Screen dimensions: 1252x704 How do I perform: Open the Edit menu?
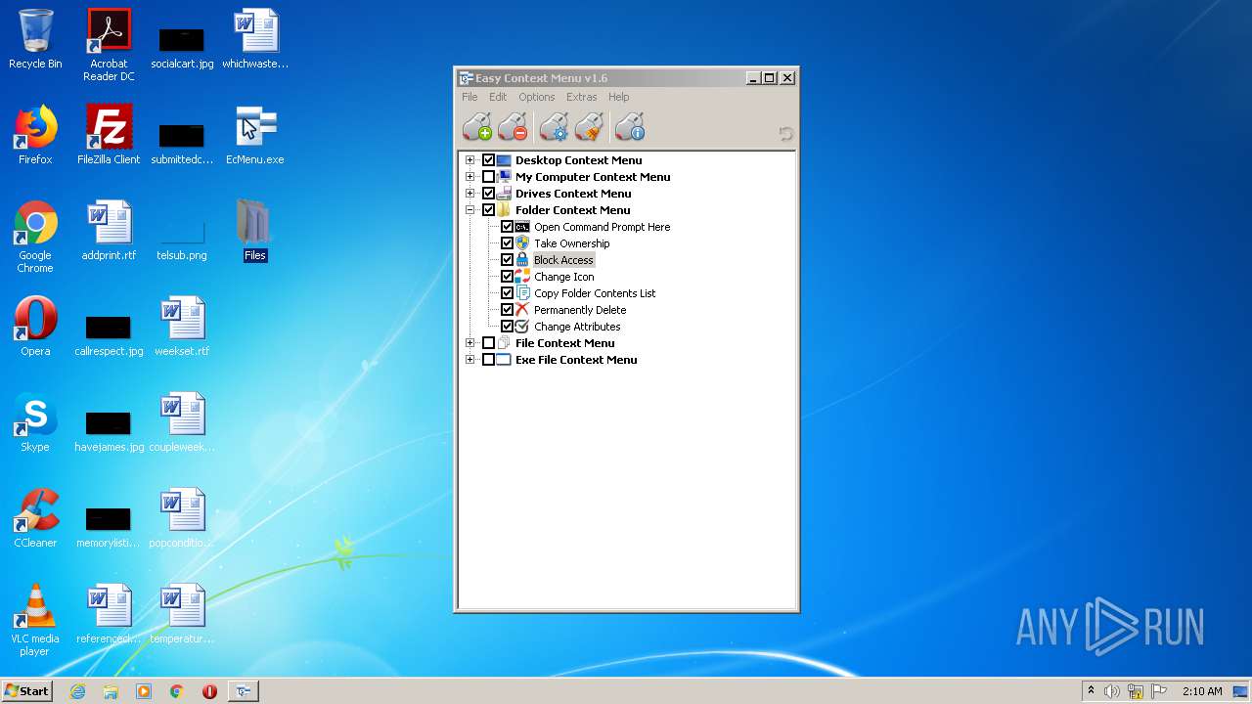click(x=498, y=97)
